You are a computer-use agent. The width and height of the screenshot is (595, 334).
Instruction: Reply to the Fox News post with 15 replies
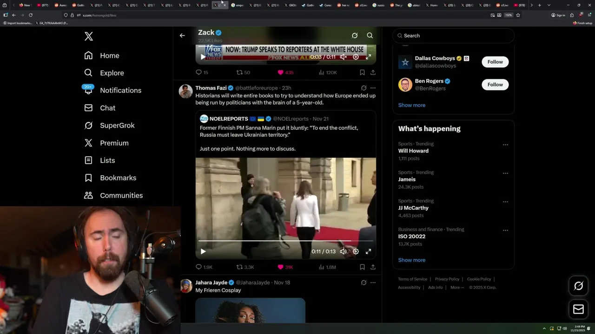click(202, 72)
